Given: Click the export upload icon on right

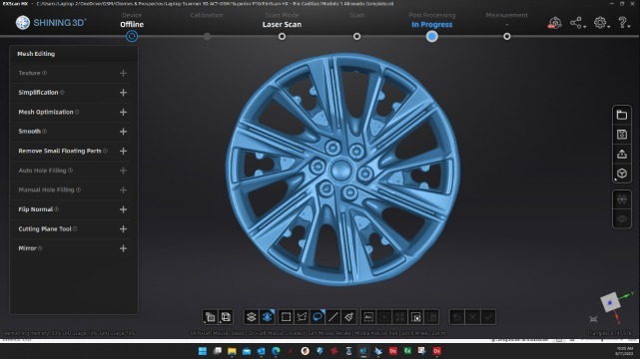Looking at the screenshot, I should (x=622, y=154).
